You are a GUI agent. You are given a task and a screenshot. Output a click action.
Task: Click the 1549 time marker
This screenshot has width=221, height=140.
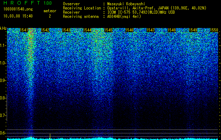(x=193, y=30)
